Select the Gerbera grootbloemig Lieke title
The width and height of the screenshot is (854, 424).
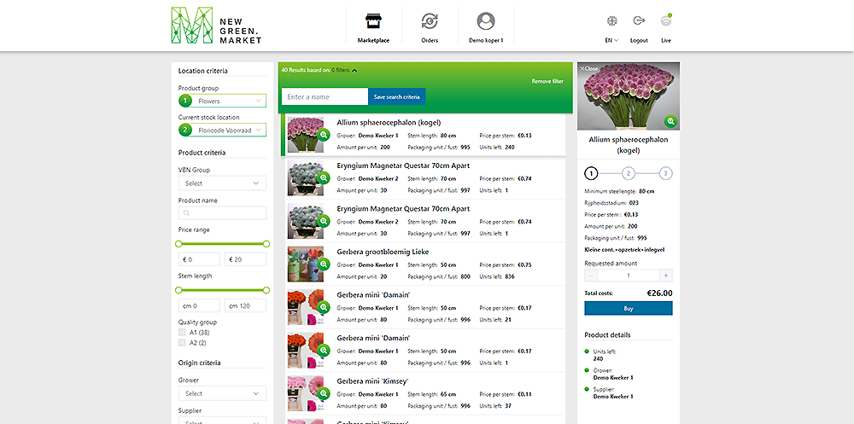coord(383,252)
